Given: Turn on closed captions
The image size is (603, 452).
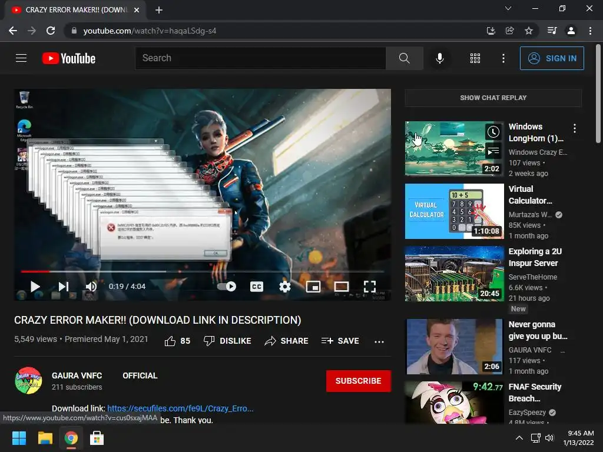Looking at the screenshot, I should point(257,287).
